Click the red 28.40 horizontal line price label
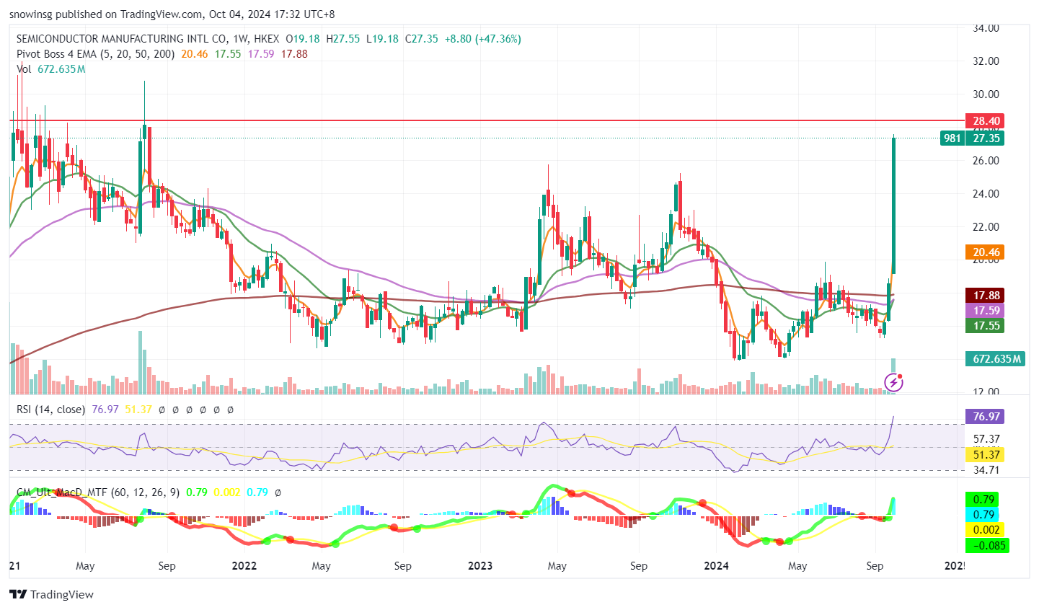Viewport: 1039px width, 610px height. pos(985,121)
